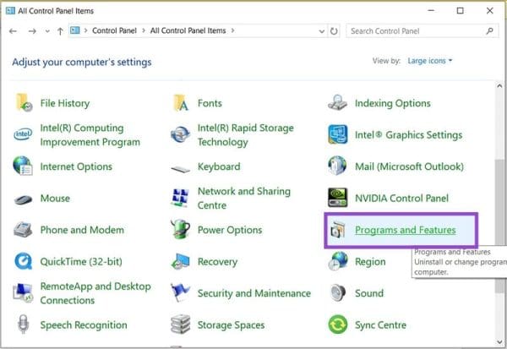Click the Programs and Features icon
Screen dimensions: 507x349
[337, 231]
